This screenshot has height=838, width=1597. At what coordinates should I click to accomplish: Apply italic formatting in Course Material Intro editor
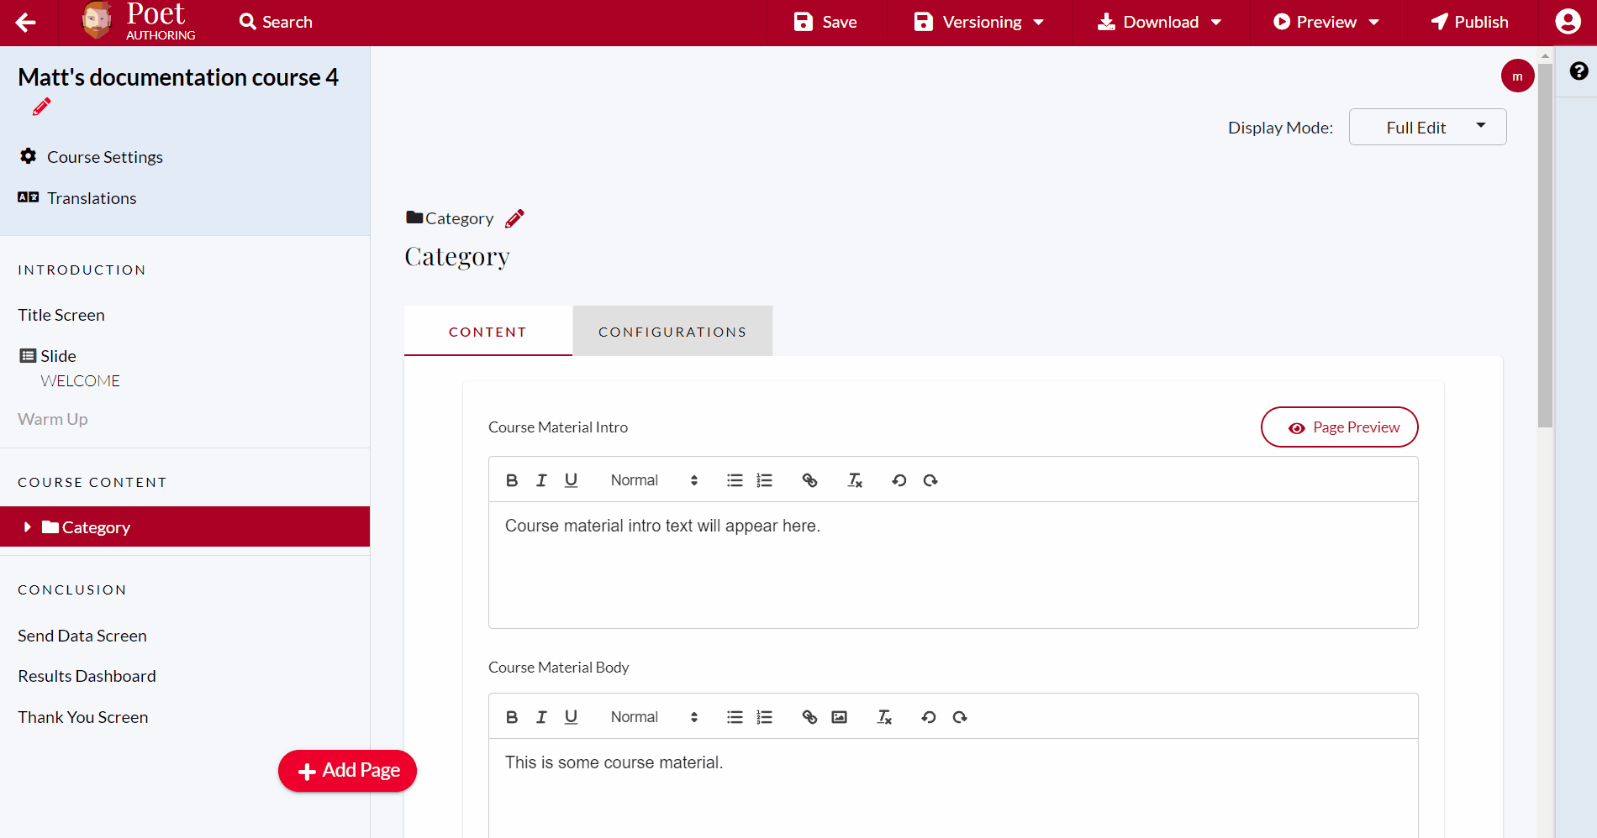coord(541,479)
